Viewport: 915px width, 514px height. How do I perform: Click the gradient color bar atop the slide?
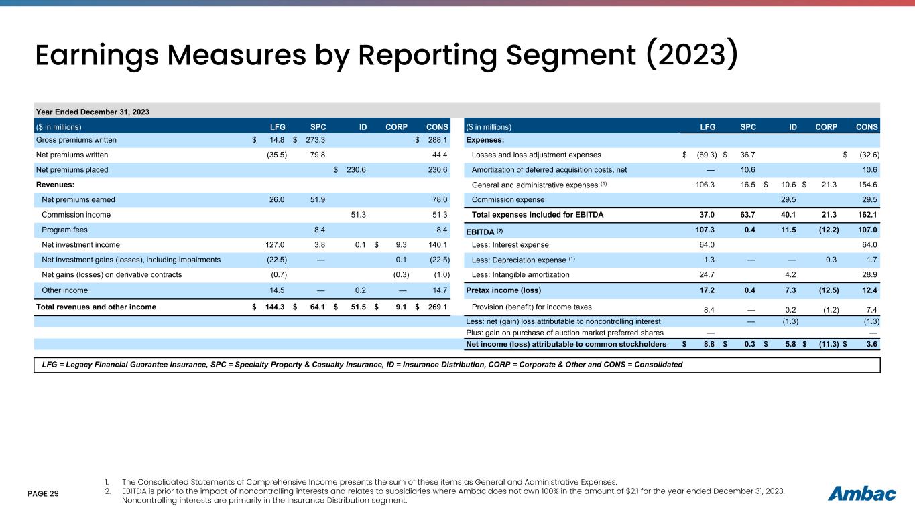pyautogui.click(x=457, y=3)
